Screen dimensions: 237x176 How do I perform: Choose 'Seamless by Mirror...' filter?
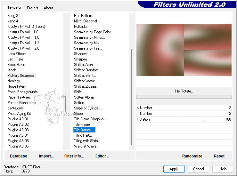(89, 37)
